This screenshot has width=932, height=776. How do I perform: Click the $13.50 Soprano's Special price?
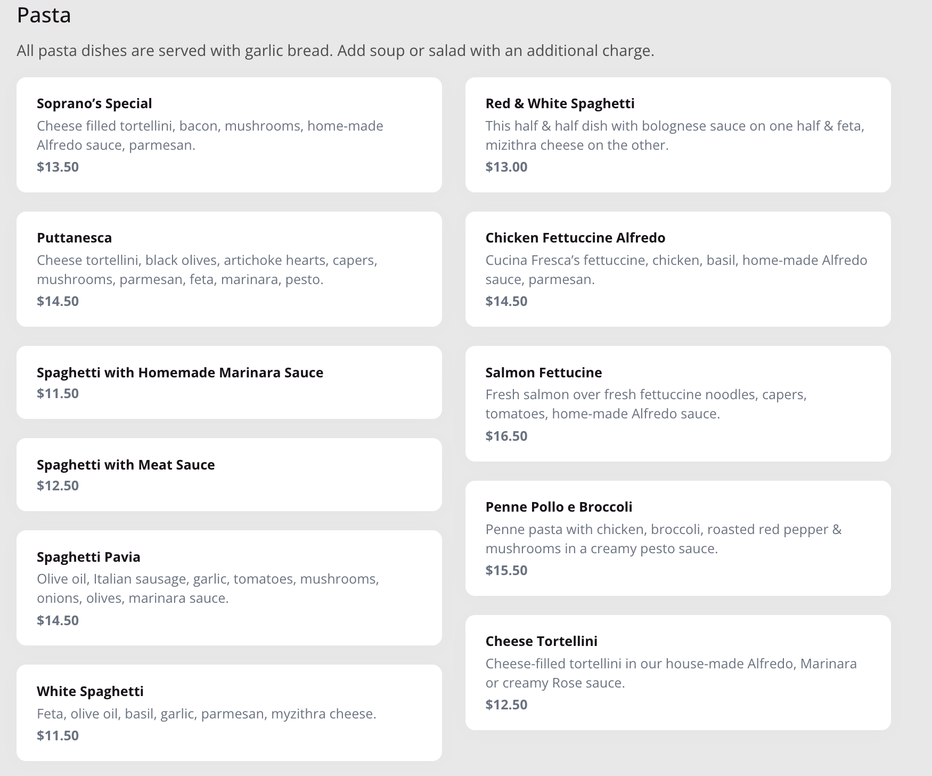(58, 167)
